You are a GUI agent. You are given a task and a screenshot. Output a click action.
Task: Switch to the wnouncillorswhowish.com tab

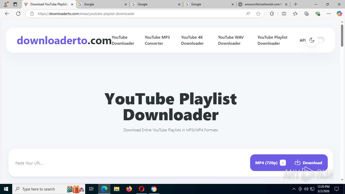263,4
